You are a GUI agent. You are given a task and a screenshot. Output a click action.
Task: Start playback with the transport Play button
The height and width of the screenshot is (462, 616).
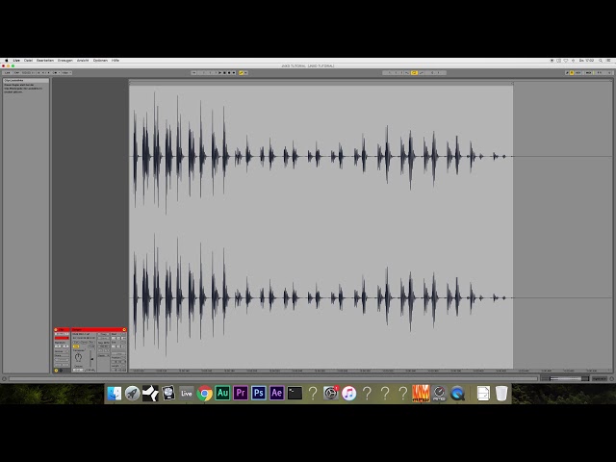coord(220,73)
